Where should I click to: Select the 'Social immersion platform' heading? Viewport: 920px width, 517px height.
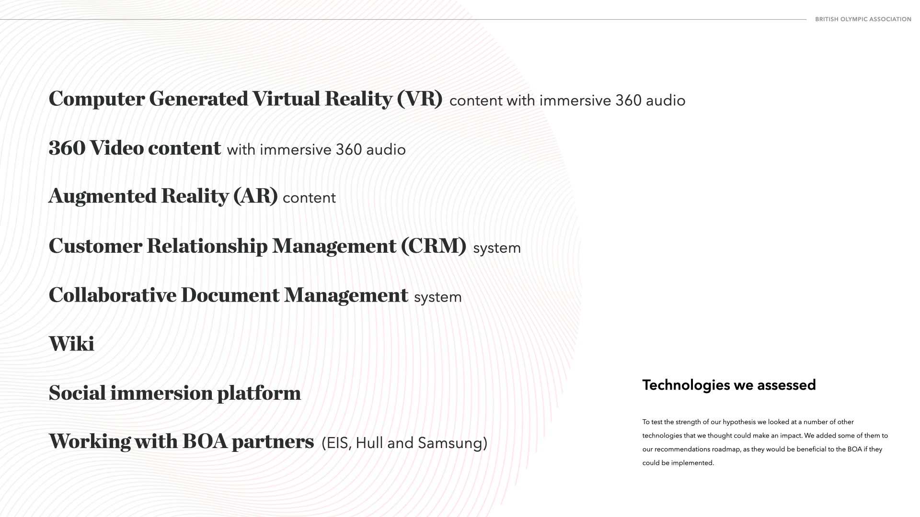click(175, 393)
